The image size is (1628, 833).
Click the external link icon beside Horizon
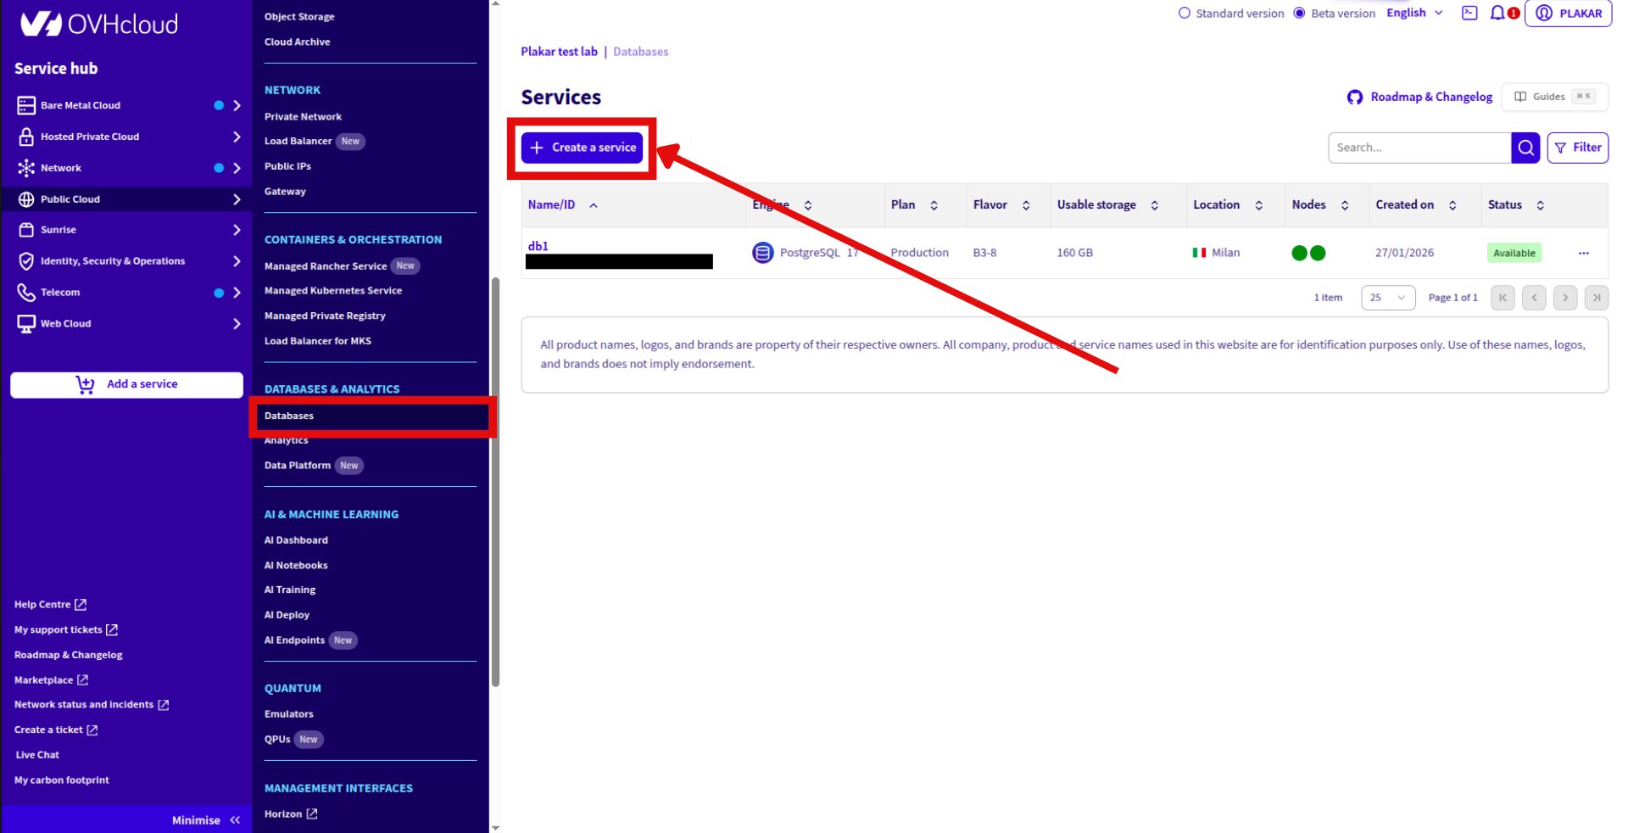tap(312, 813)
